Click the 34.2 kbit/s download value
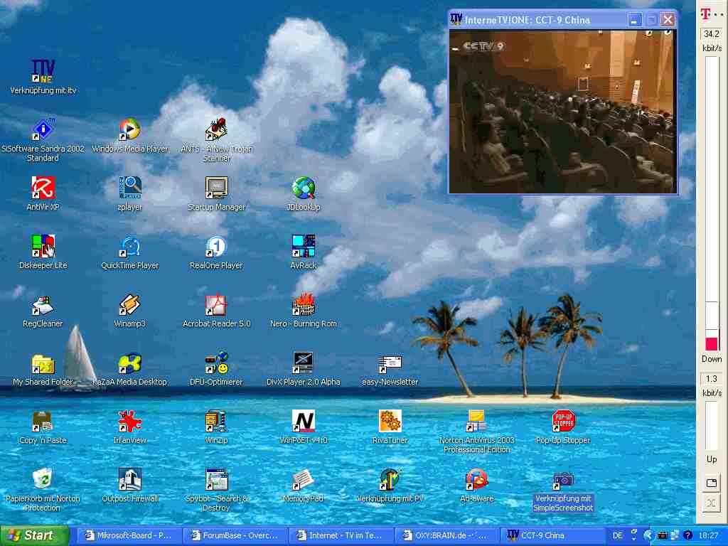Image resolution: width=728 pixels, height=546 pixels. click(x=712, y=34)
